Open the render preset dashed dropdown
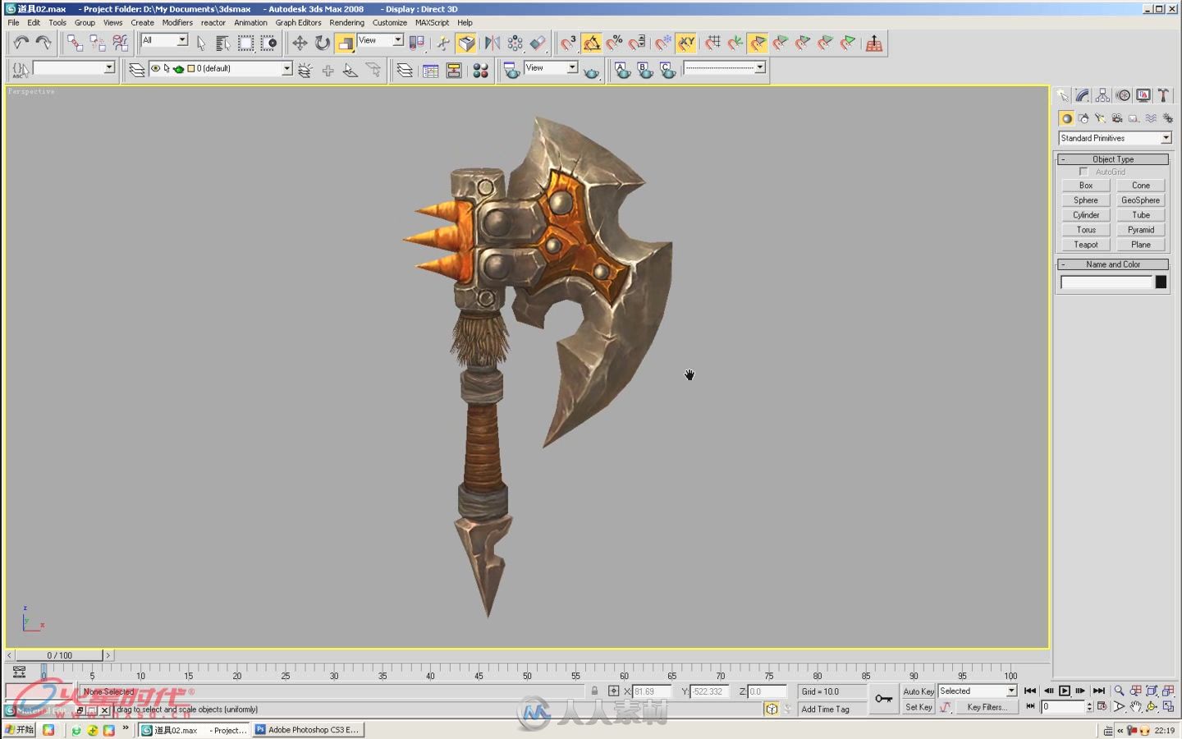Viewport: 1182px width, 739px height. click(725, 68)
